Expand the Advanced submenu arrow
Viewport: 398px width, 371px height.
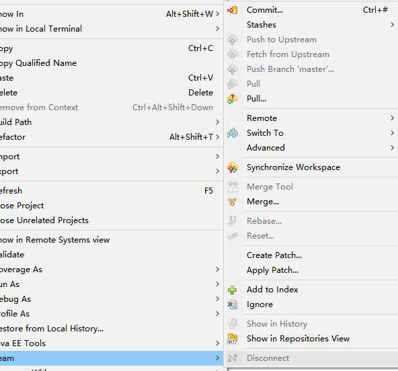[392, 147]
